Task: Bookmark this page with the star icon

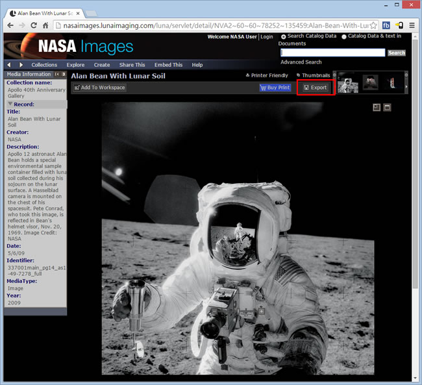Action: (373, 25)
